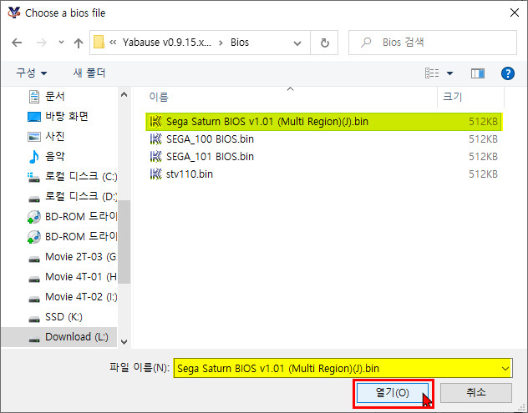Open 문서 in the navigation pane
Image resolution: width=528 pixels, height=413 pixels.
(x=55, y=97)
